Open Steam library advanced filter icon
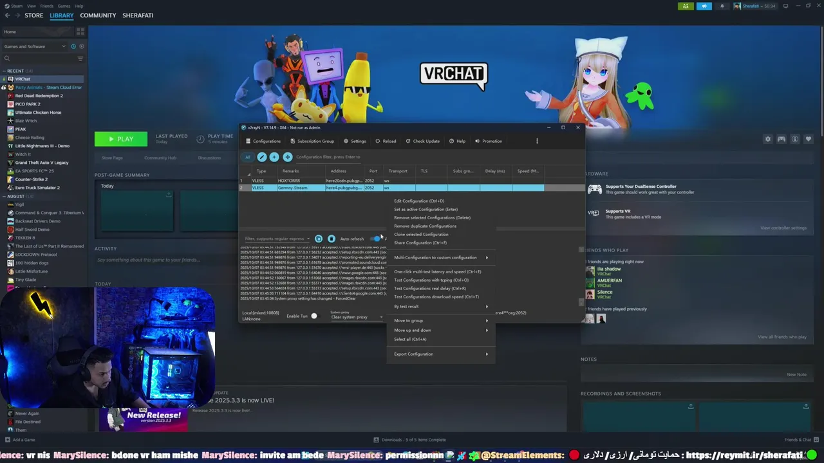The width and height of the screenshot is (824, 463). pyautogui.click(x=80, y=59)
